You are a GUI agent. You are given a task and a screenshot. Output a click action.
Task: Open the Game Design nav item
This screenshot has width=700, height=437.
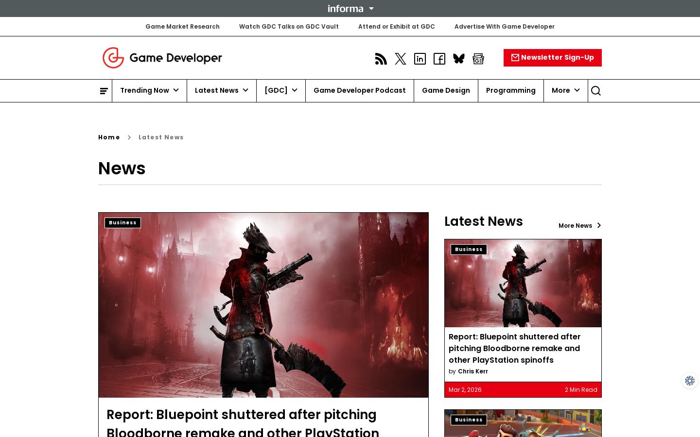point(446,90)
